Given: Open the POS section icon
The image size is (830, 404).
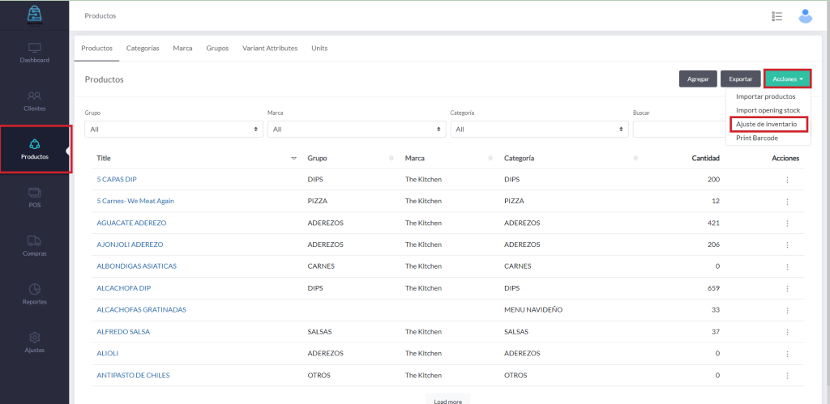Looking at the screenshot, I should 35,193.
